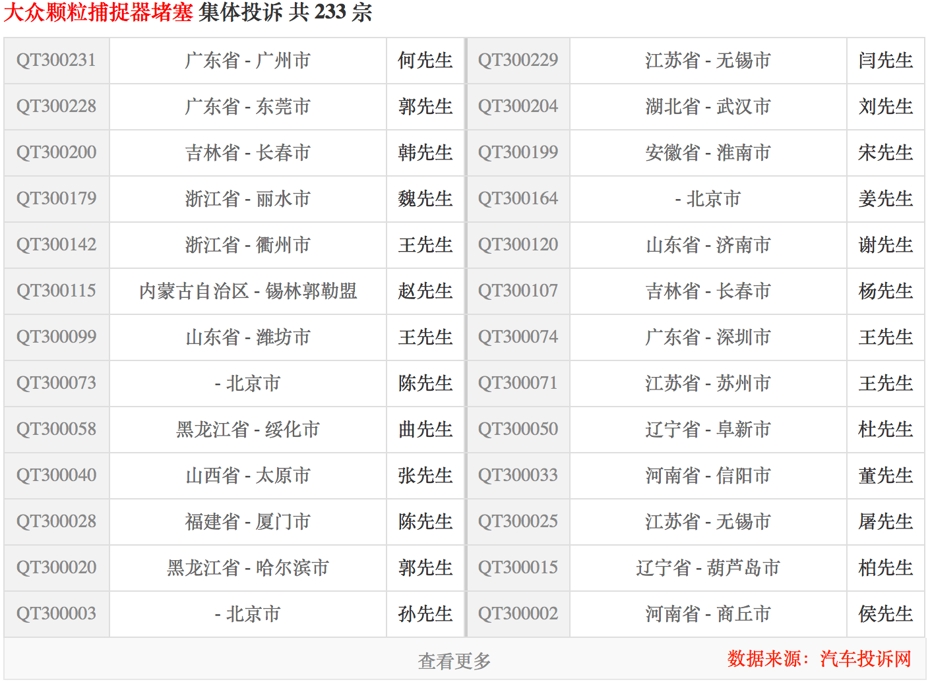Select complaint number QT300228

click(x=57, y=107)
